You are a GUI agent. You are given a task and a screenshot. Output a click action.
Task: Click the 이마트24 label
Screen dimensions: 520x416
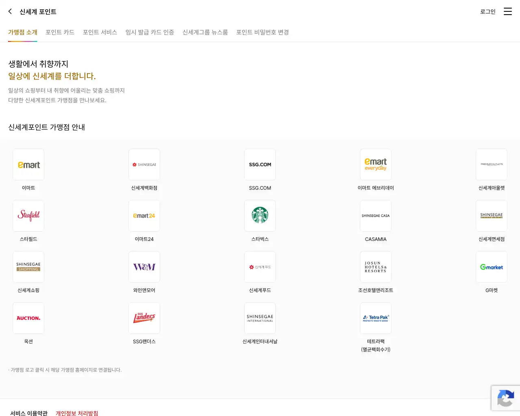tap(144, 239)
